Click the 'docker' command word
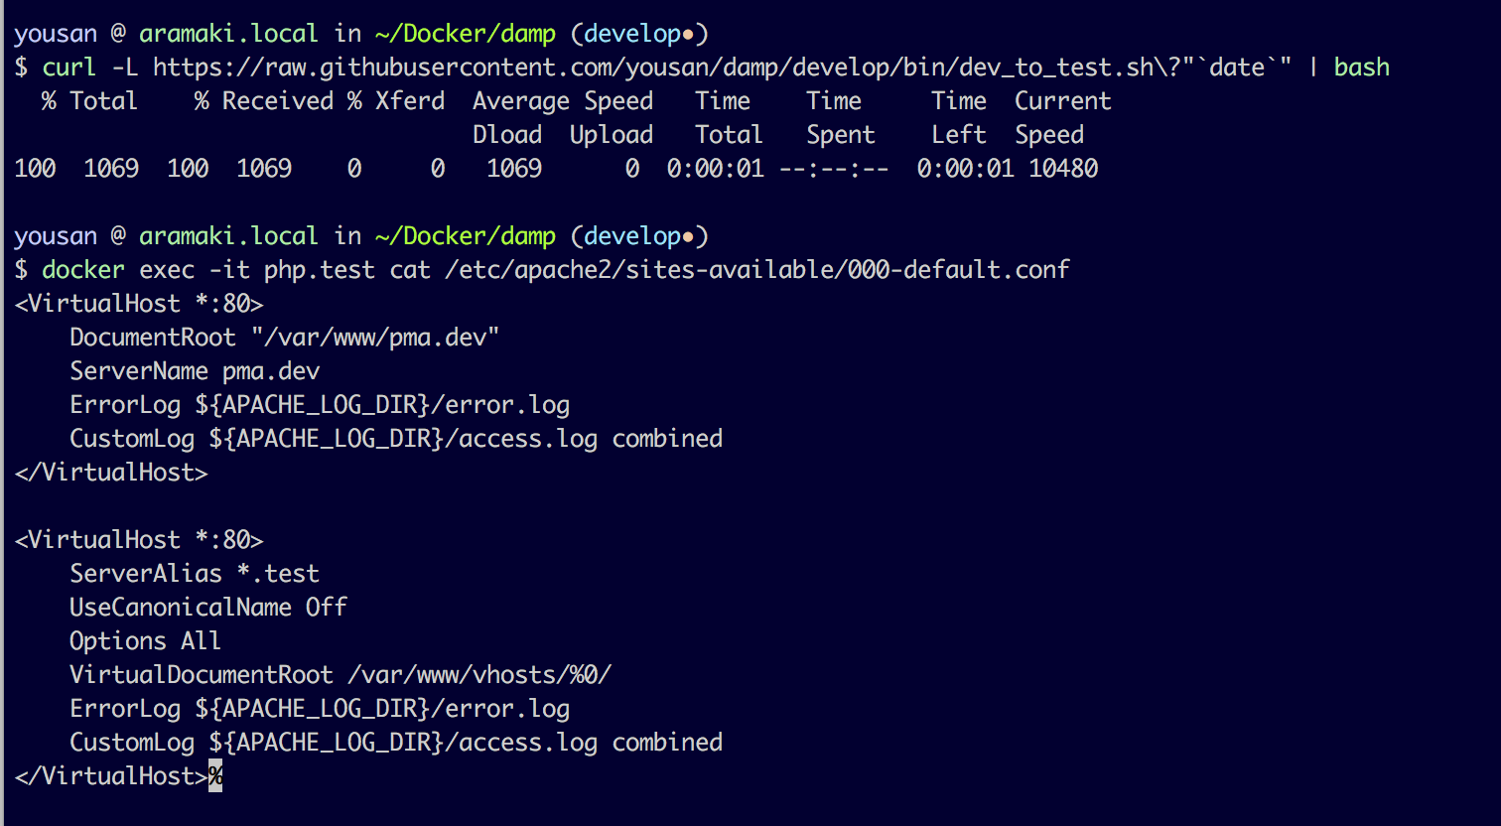The width and height of the screenshot is (1501, 826). coord(83,270)
